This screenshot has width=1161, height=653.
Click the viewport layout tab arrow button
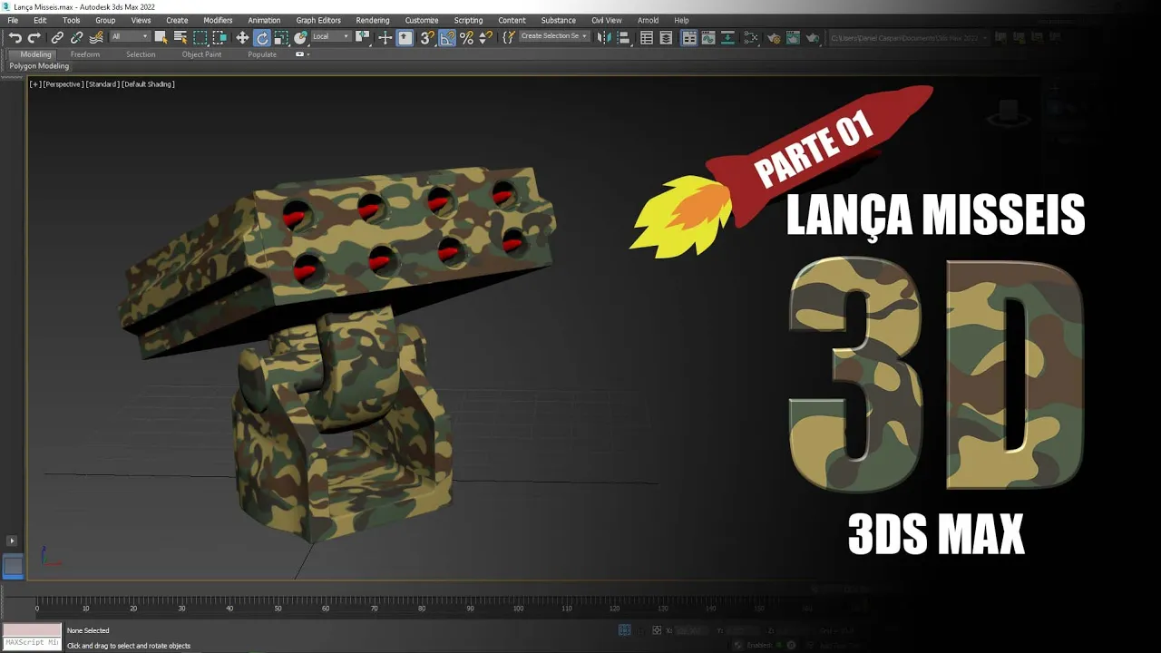click(12, 541)
